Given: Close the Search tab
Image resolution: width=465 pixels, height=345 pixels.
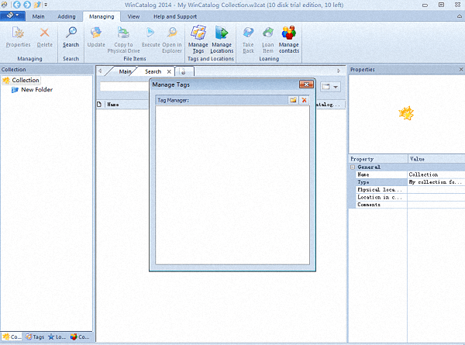Looking at the screenshot, I should coord(169,71).
